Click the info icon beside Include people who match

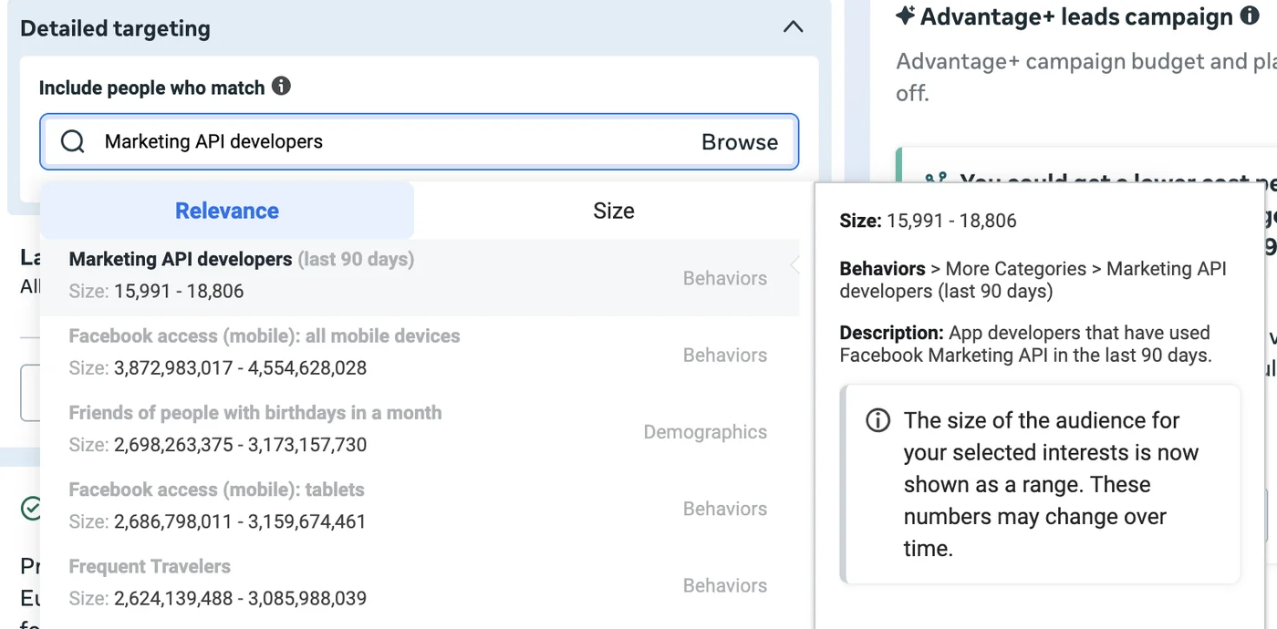pyautogui.click(x=282, y=87)
